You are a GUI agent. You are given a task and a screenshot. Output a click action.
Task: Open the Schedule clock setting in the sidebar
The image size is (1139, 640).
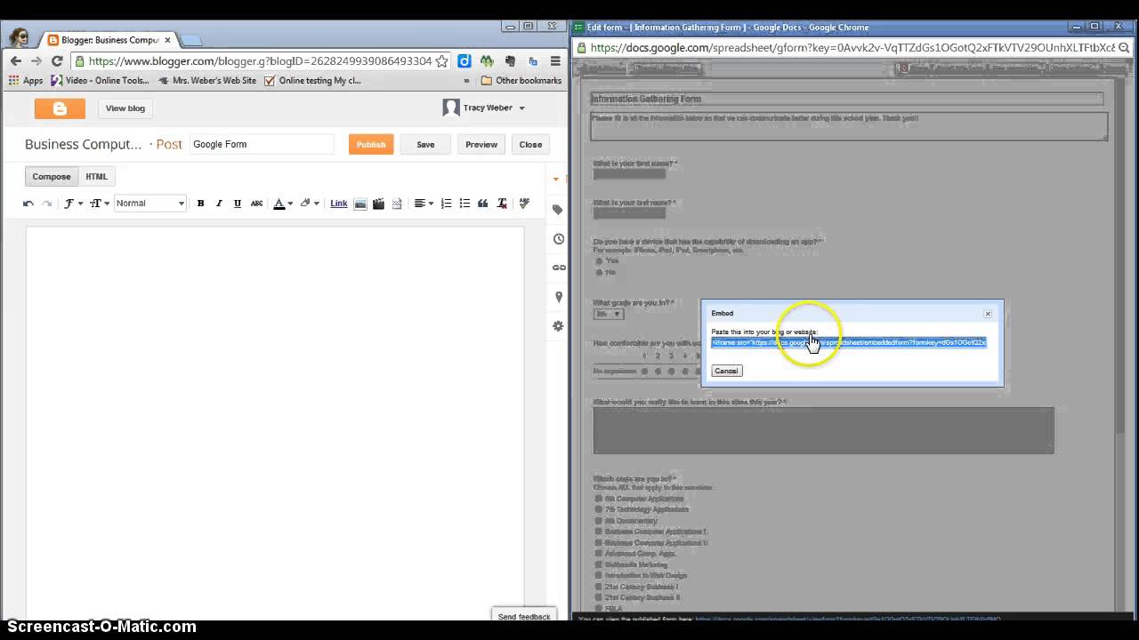(x=559, y=239)
